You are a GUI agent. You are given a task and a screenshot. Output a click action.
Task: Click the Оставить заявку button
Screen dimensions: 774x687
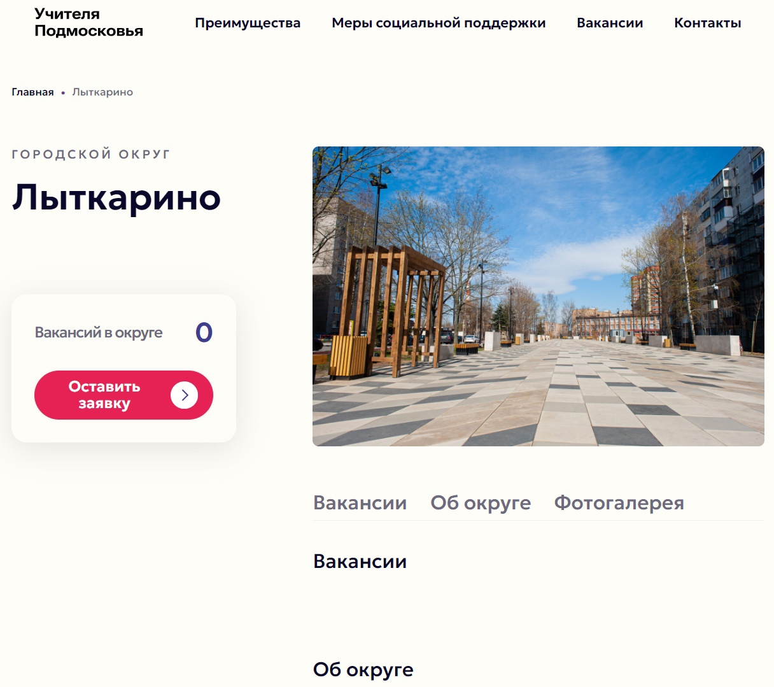[x=123, y=395]
